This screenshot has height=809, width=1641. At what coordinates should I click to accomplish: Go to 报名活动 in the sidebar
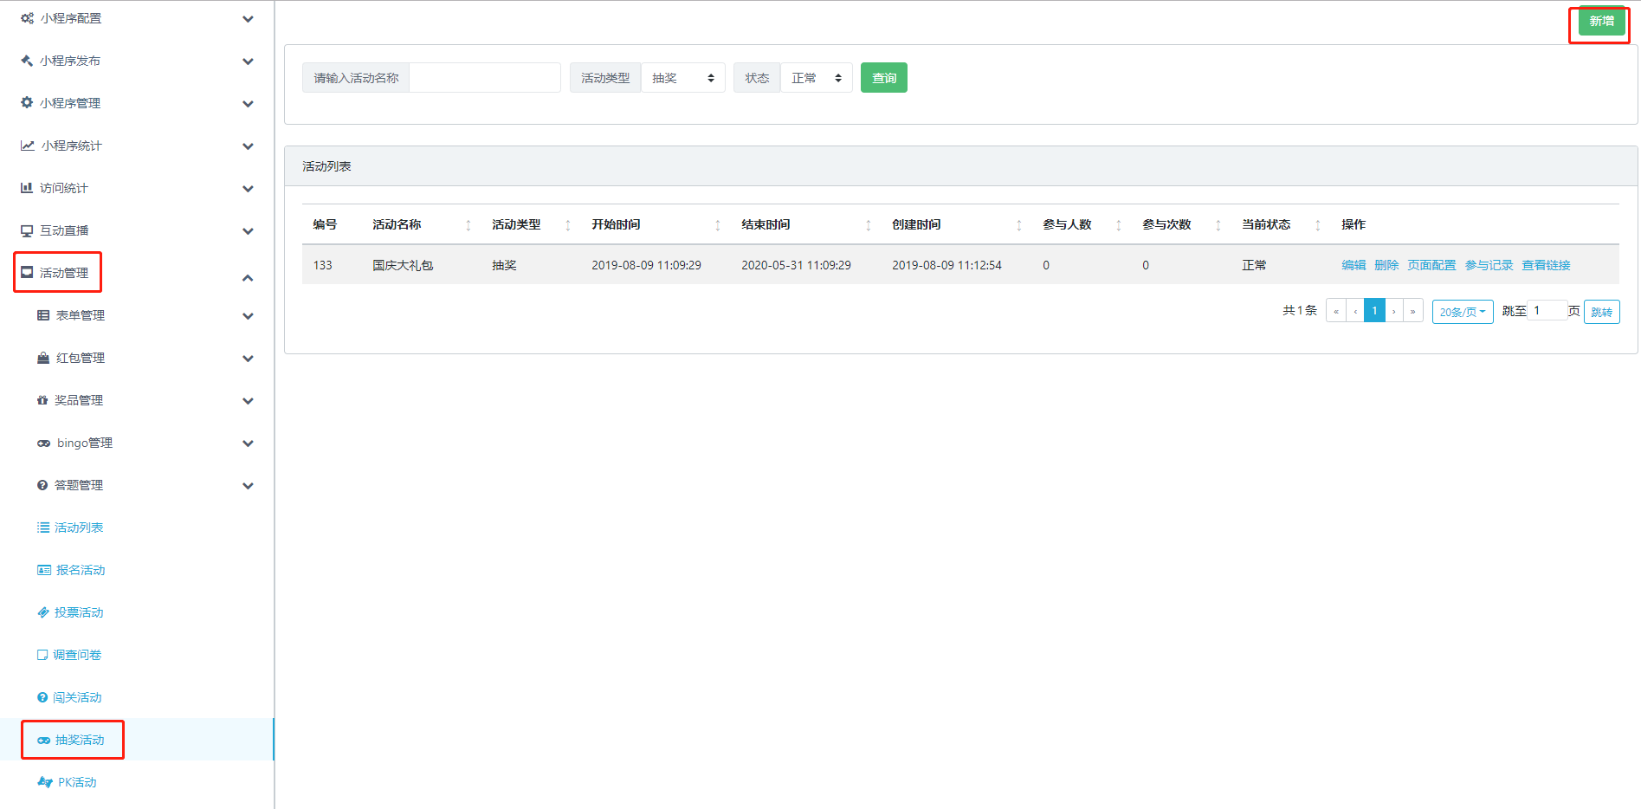[x=80, y=570]
